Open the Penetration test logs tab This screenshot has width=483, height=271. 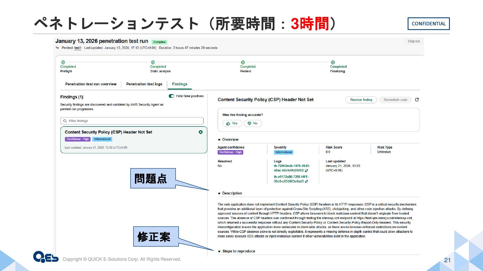point(144,84)
